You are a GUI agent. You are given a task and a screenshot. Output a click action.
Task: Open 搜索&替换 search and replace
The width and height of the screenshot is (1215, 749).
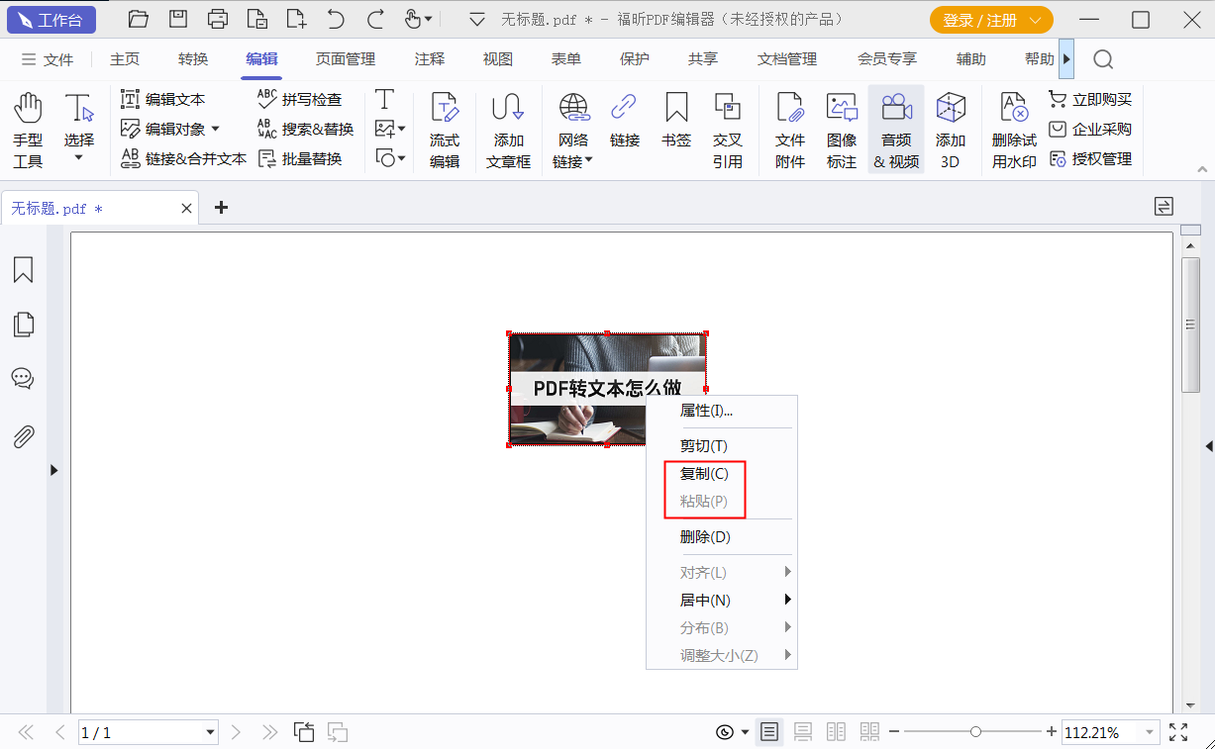[x=310, y=129]
